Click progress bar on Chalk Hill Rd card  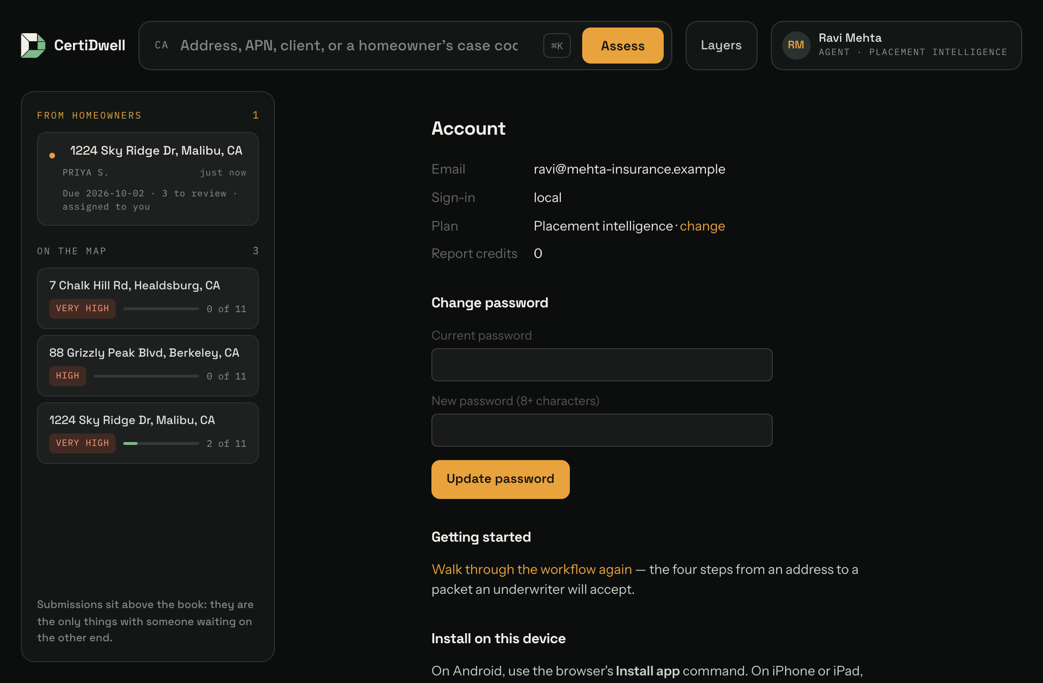(x=161, y=309)
